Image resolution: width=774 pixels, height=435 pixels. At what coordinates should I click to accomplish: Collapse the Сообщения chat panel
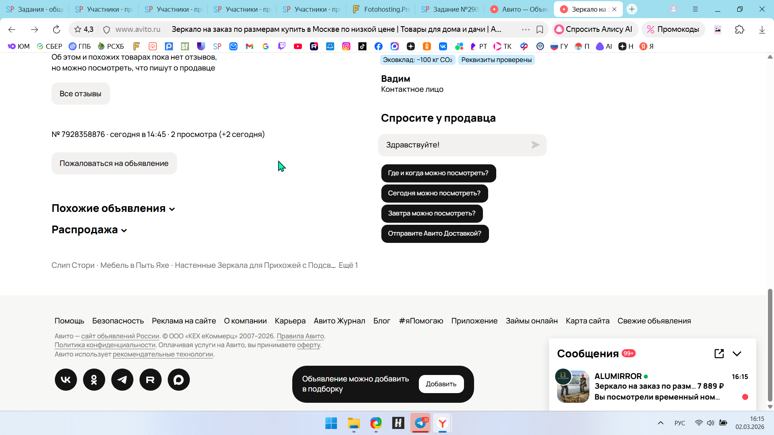point(737,354)
